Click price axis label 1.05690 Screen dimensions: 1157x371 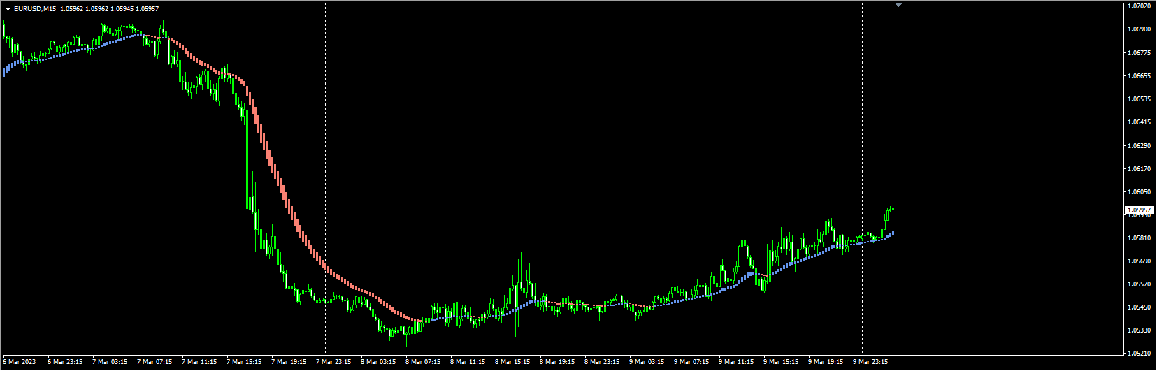(x=1139, y=261)
